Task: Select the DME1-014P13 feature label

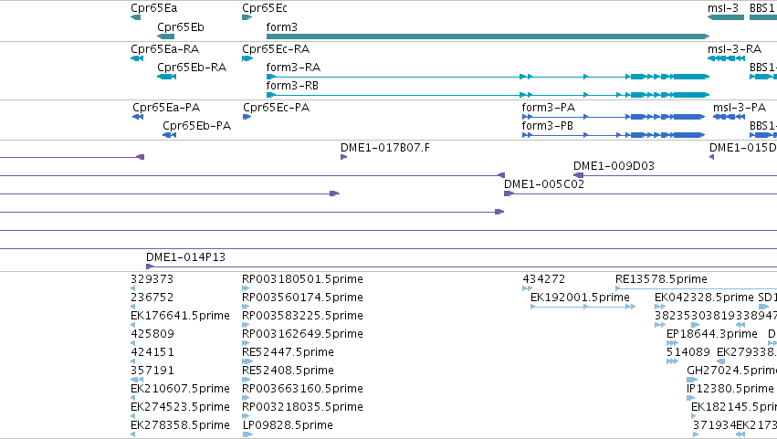Action: tap(186, 257)
